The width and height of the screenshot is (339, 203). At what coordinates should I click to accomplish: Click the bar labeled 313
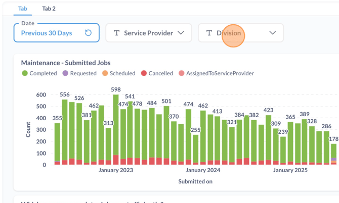tap(108, 146)
